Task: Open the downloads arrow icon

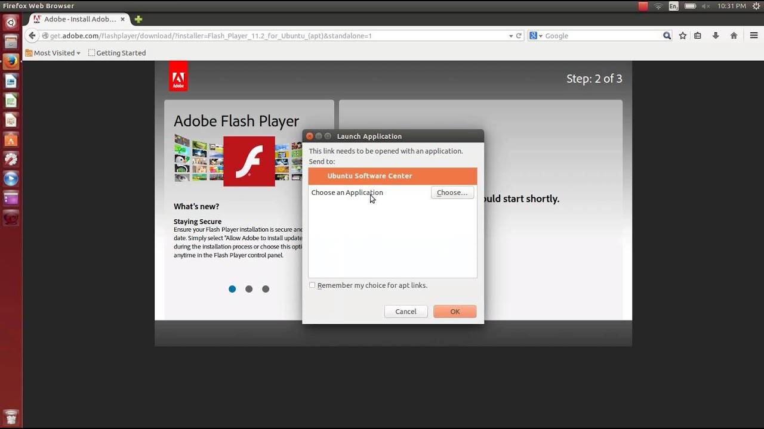Action: pyautogui.click(x=716, y=36)
